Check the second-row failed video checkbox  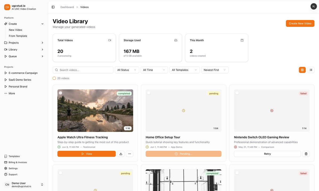tap(237, 173)
